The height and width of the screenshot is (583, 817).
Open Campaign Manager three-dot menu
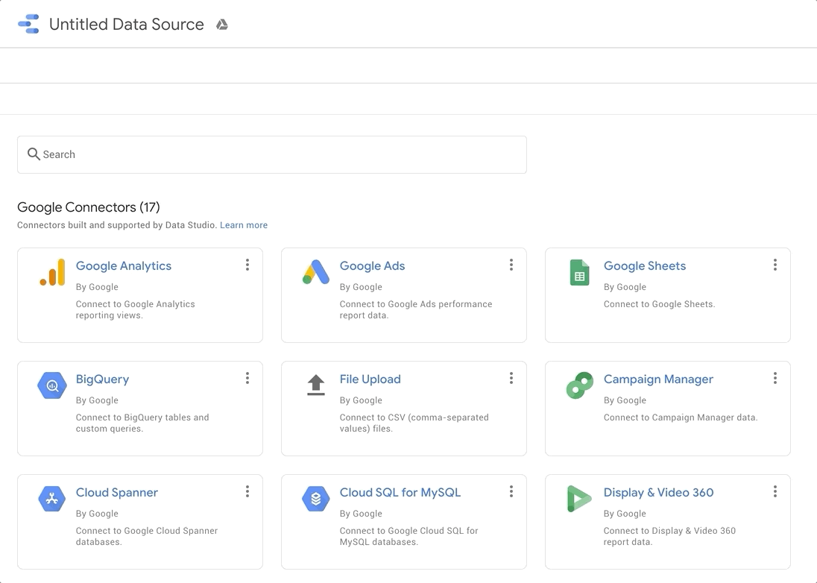775,378
